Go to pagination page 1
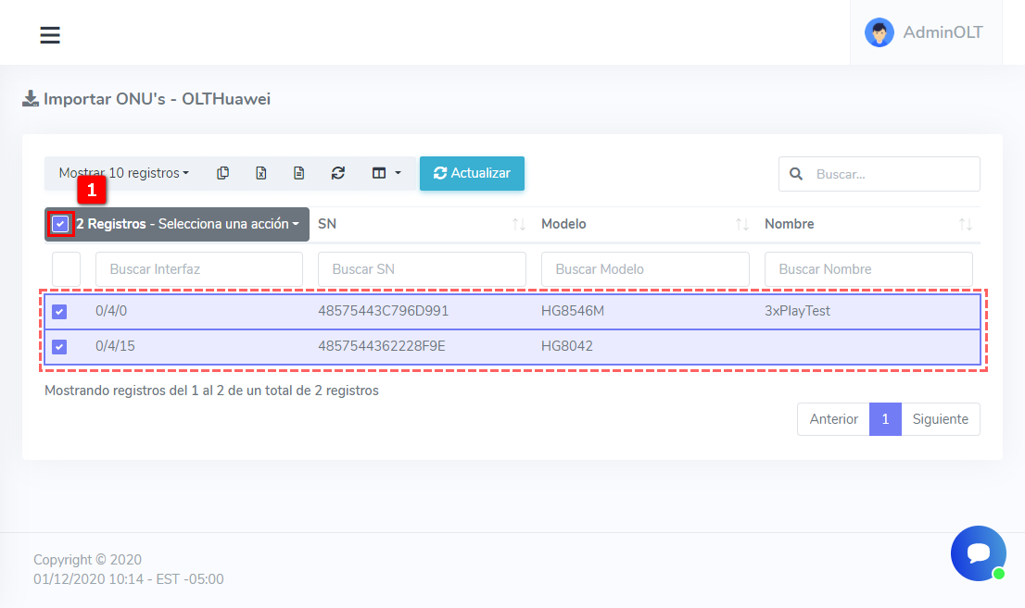1025x608 pixels. (x=885, y=419)
